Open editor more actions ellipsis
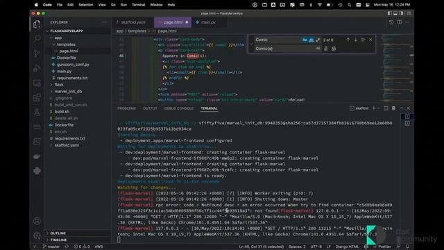The height and width of the screenshot is (250, 444). (x=407, y=22)
